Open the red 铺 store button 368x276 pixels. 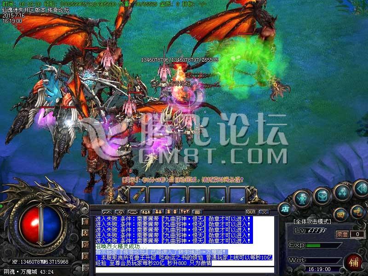353,262
